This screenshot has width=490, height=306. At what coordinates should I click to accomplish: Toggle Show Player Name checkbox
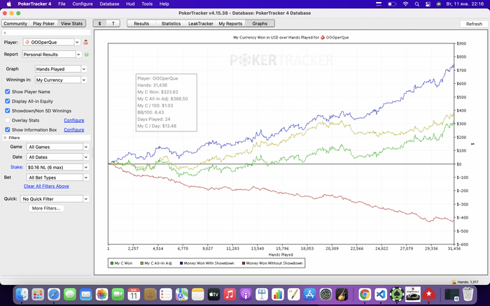8,92
